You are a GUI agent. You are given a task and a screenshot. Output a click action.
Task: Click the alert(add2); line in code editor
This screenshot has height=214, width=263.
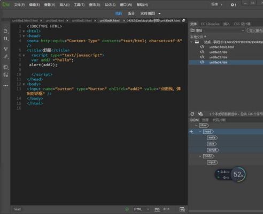(x=43, y=65)
